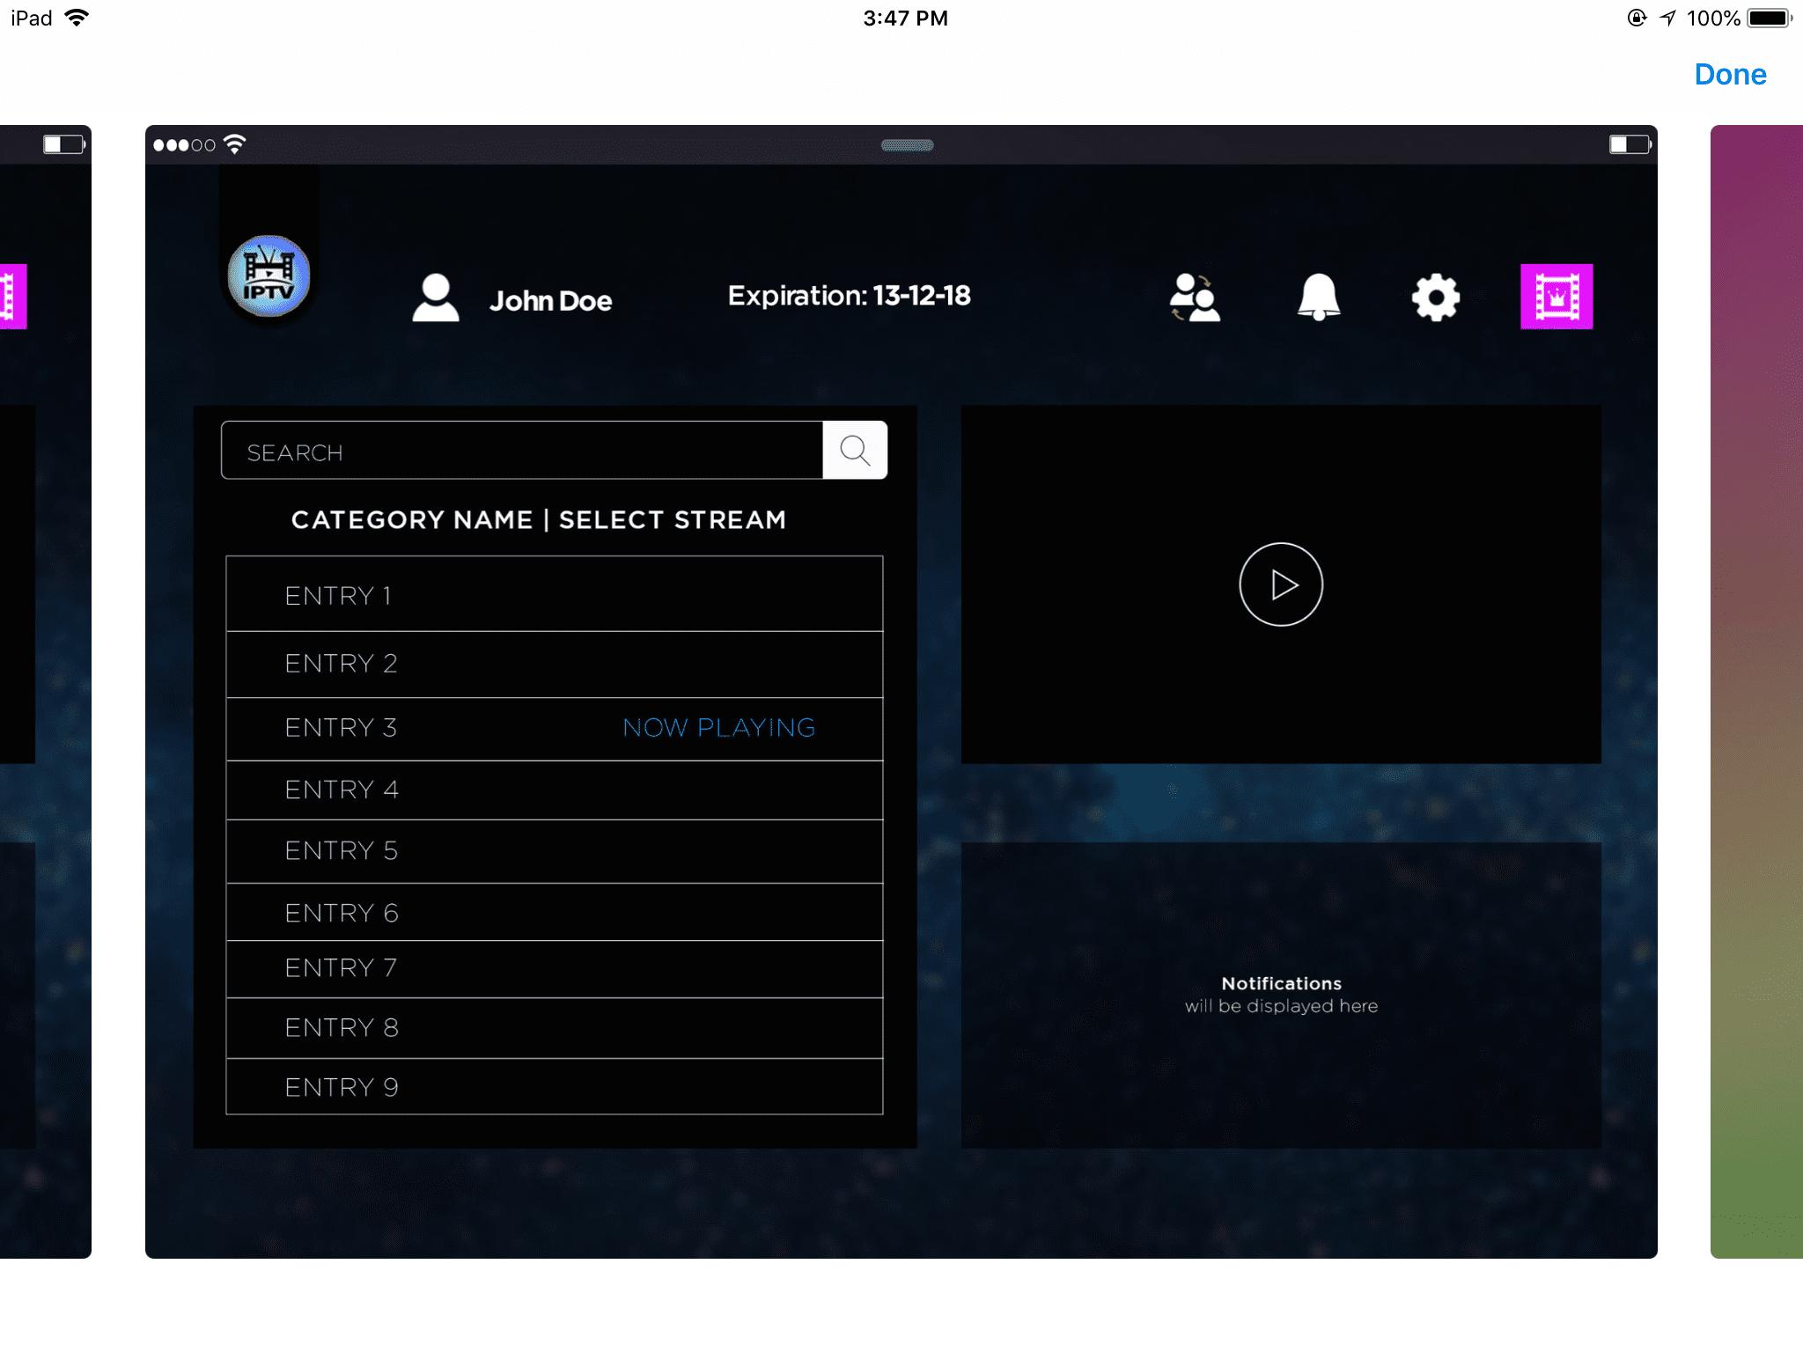Click the search magnifier icon
This screenshot has height=1352, width=1803.
[853, 450]
